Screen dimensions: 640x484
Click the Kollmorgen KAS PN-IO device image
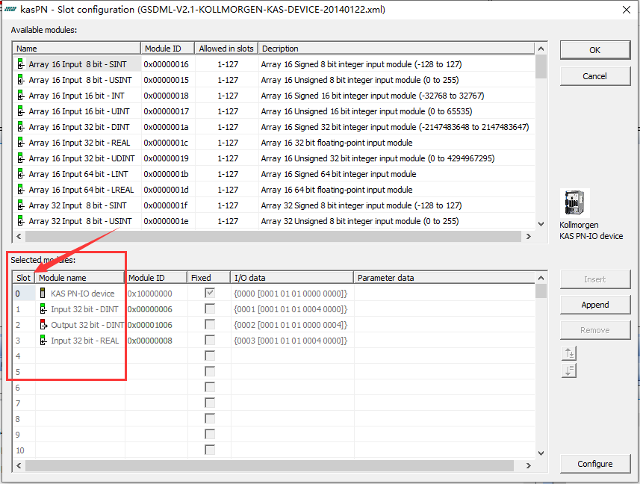tap(574, 203)
